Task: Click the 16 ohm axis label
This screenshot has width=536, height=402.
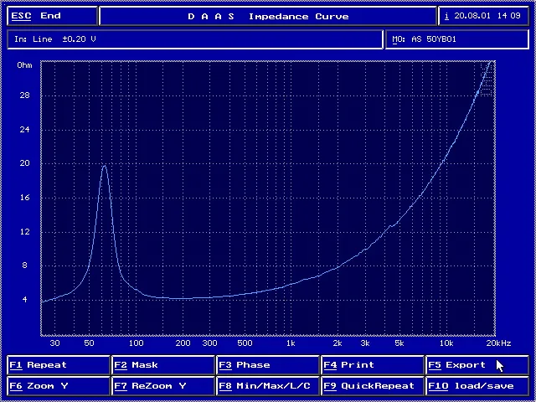Action: [x=24, y=198]
